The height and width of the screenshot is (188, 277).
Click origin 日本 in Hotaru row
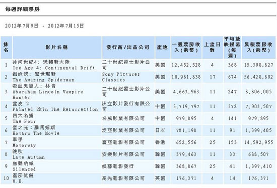pyautogui.click(x=160, y=130)
